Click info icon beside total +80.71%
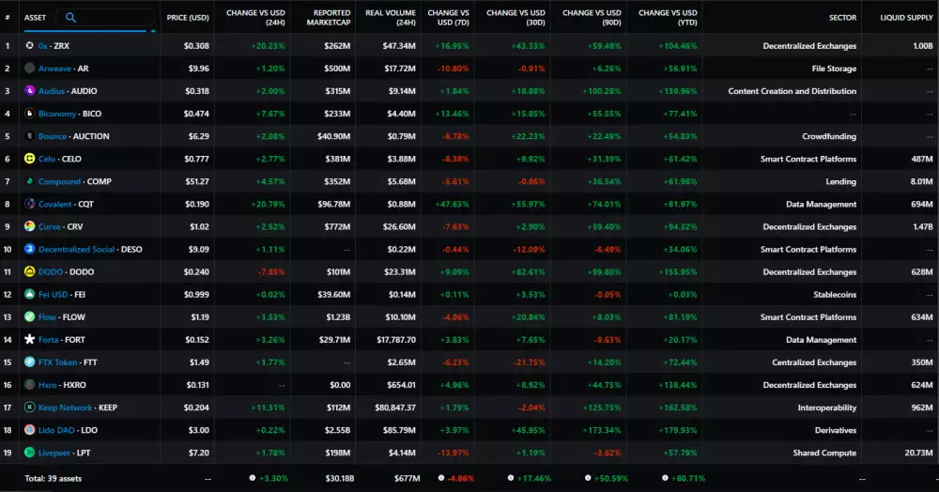939x492 pixels. (x=665, y=478)
